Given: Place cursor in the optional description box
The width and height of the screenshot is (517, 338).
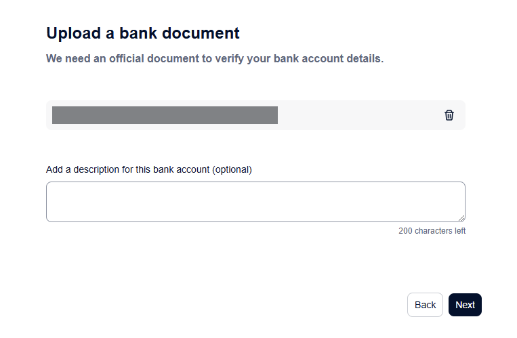Looking at the screenshot, I should 255,202.
